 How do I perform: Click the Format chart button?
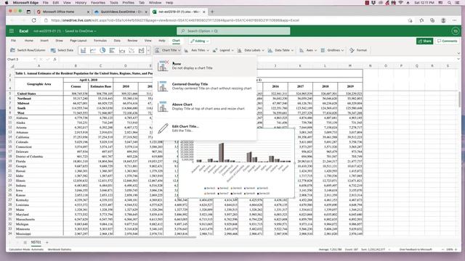[x=358, y=50]
